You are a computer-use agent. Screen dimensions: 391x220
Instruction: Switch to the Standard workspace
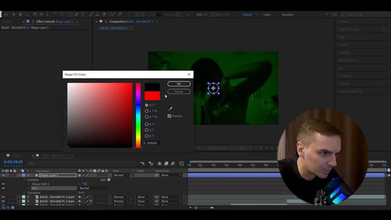288,15
